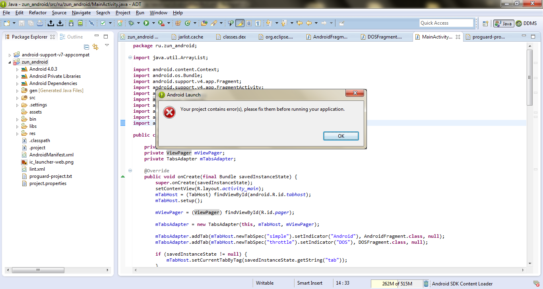Toggle Block Selection Mode icon
Image resolution: width=543 pixels, height=289 pixels.
click(x=249, y=23)
